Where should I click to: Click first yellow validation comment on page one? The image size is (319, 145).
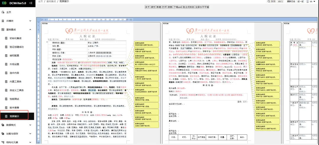(147, 44)
